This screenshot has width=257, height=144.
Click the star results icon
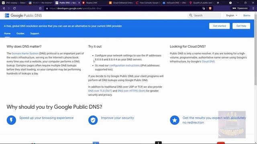(175, 120)
